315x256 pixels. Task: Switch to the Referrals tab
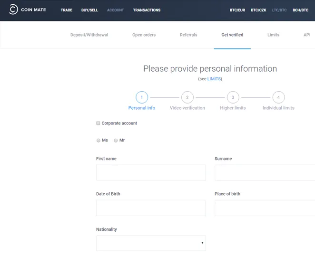(x=188, y=35)
